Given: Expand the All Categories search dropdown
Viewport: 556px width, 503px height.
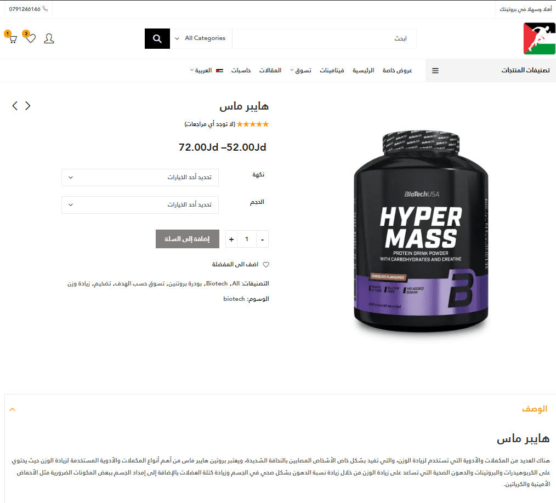Looking at the screenshot, I should (201, 38).
